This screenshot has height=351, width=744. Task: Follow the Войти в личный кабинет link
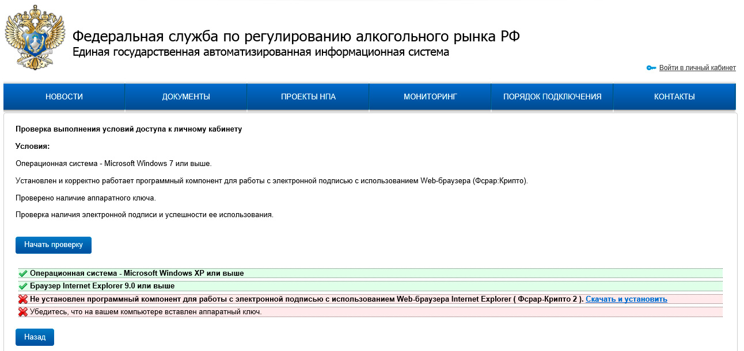click(x=697, y=68)
